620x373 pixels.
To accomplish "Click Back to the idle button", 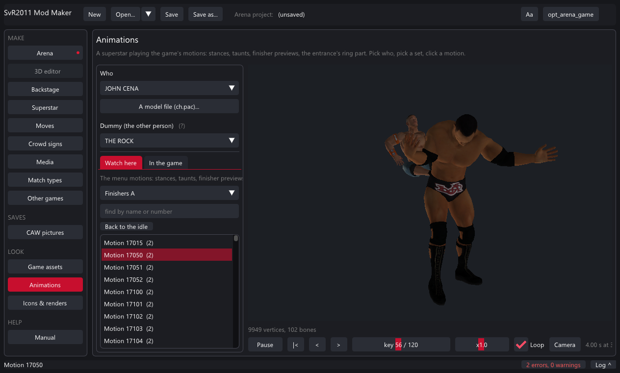I will pos(127,226).
